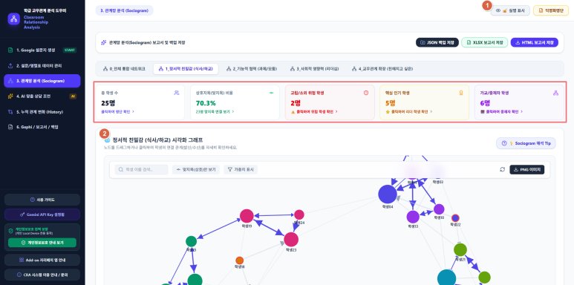The height and width of the screenshot is (285, 574).
Task: Click 'XLSX' report save button
Action: tap(484, 42)
